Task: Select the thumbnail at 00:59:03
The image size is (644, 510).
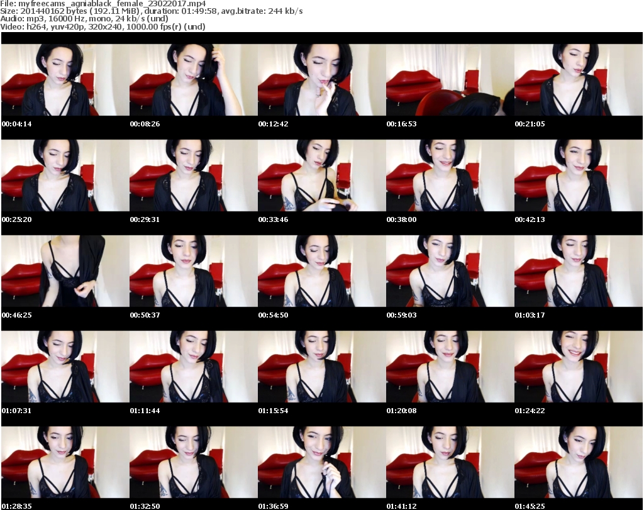Action: [x=450, y=271]
